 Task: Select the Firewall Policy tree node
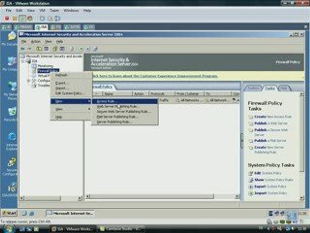tap(48, 71)
